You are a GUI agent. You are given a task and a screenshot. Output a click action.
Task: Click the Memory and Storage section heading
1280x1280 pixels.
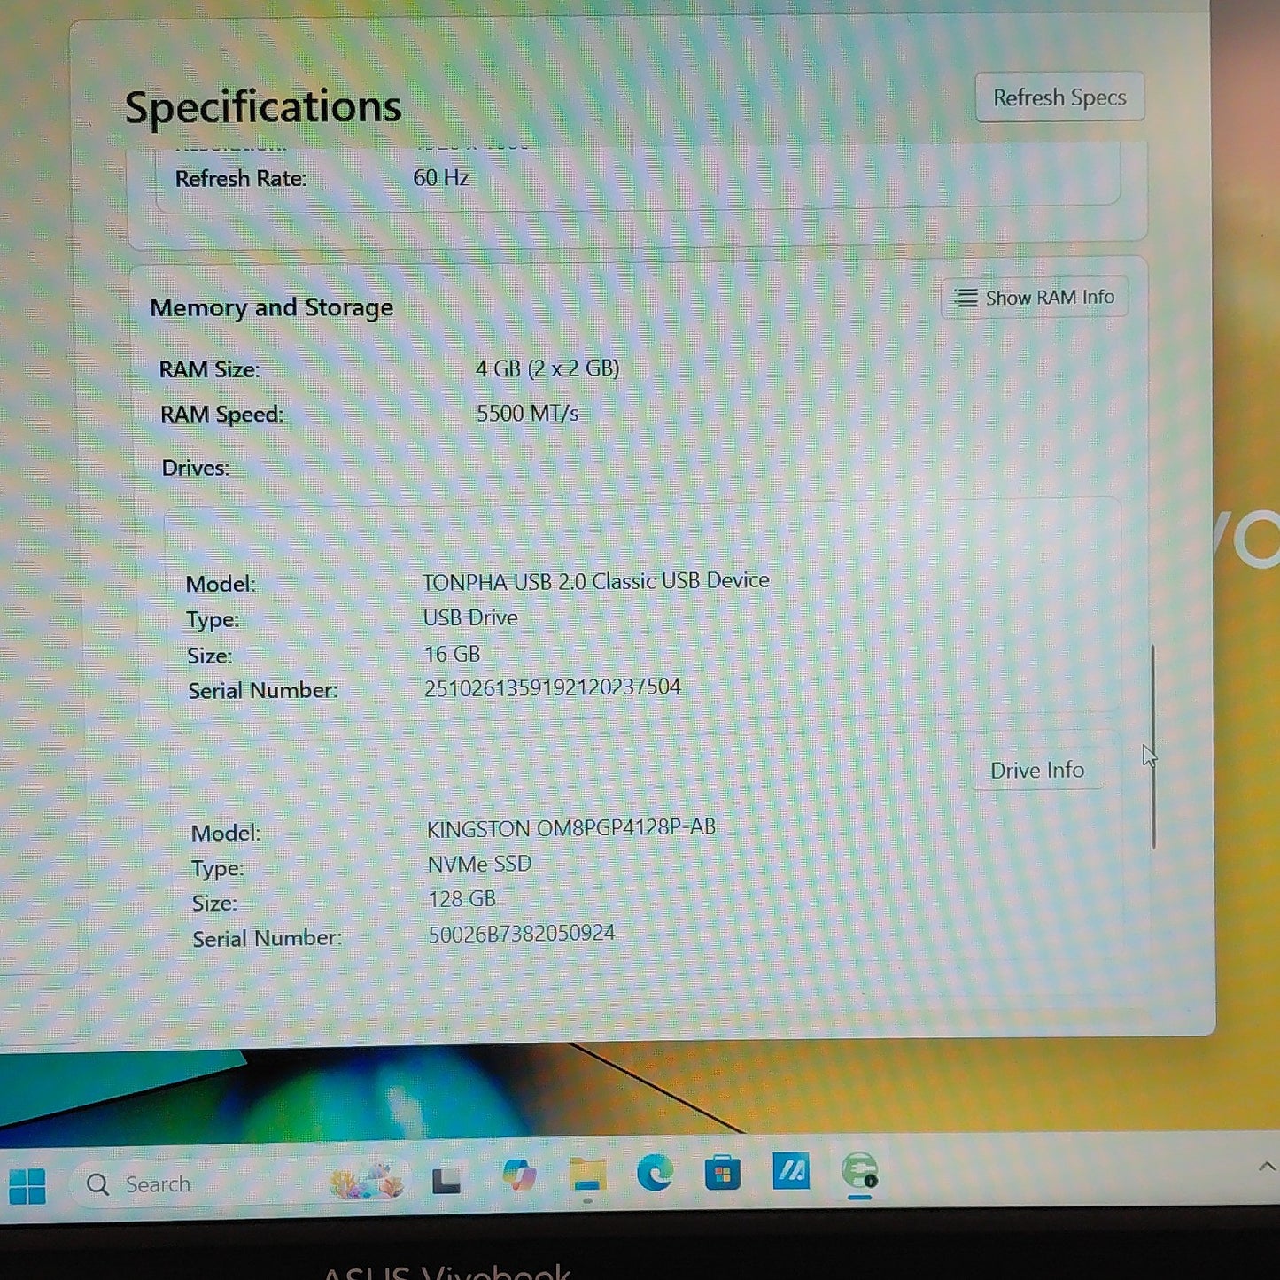coord(272,307)
